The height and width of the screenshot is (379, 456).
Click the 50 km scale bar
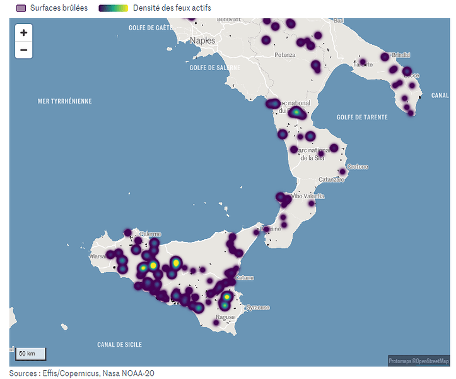point(30,354)
